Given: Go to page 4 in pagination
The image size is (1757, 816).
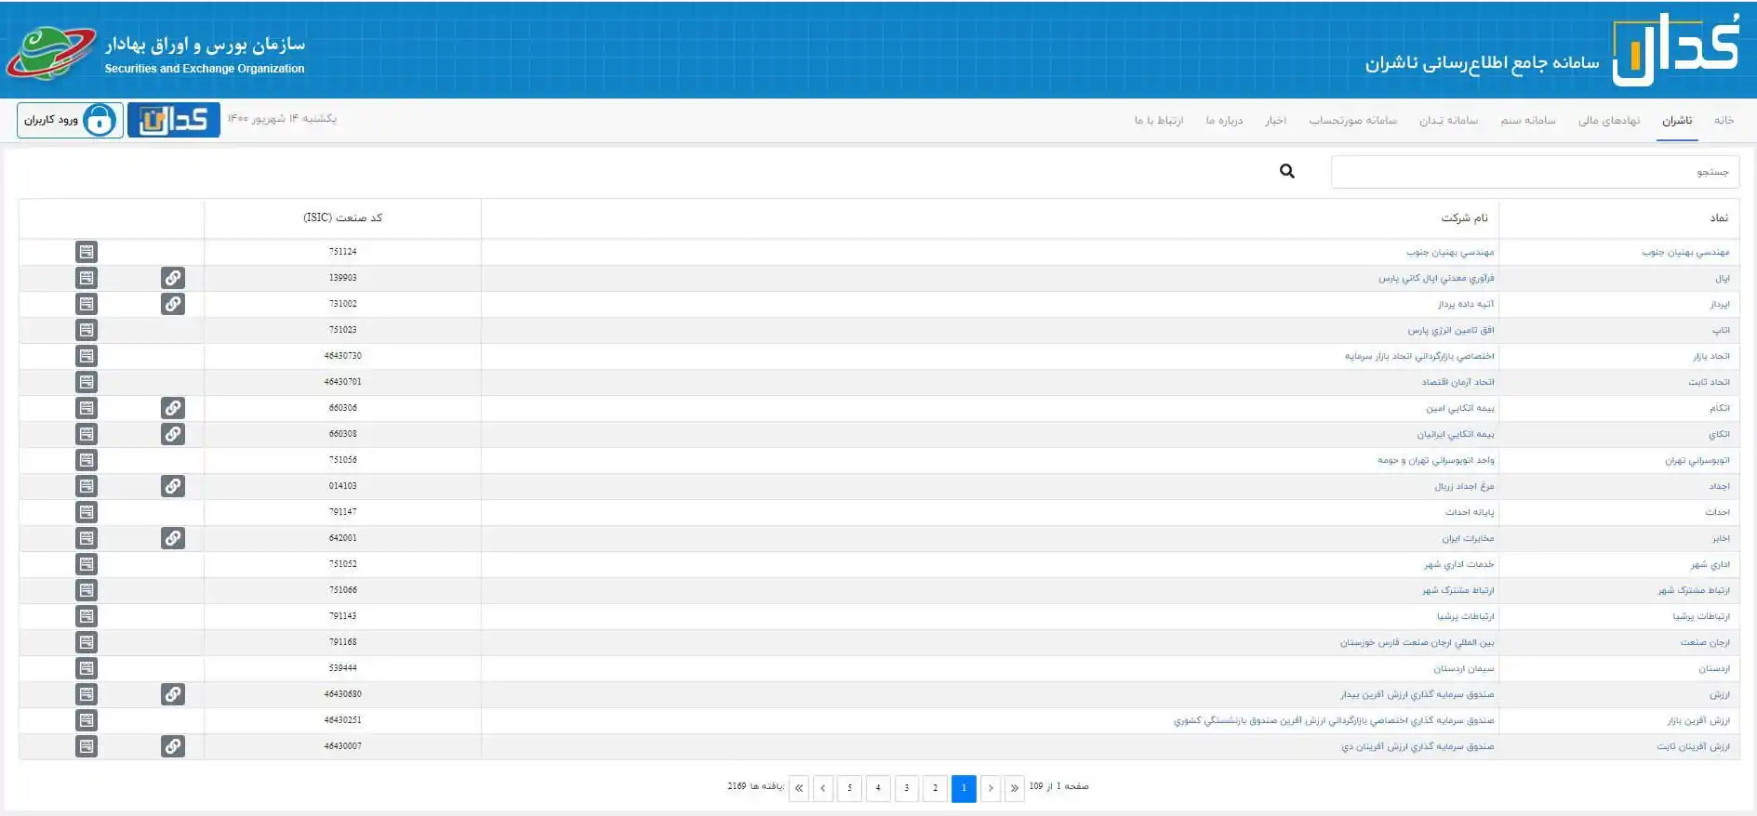Looking at the screenshot, I should click(x=878, y=788).
